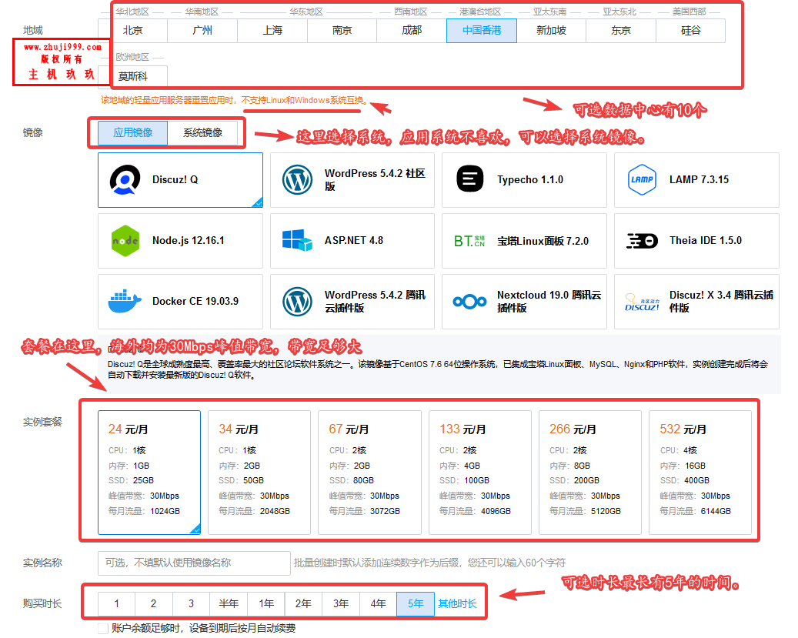This screenshot has width=798, height=638.
Task: Pick the 266 元/月 plan
Action: coord(590,473)
